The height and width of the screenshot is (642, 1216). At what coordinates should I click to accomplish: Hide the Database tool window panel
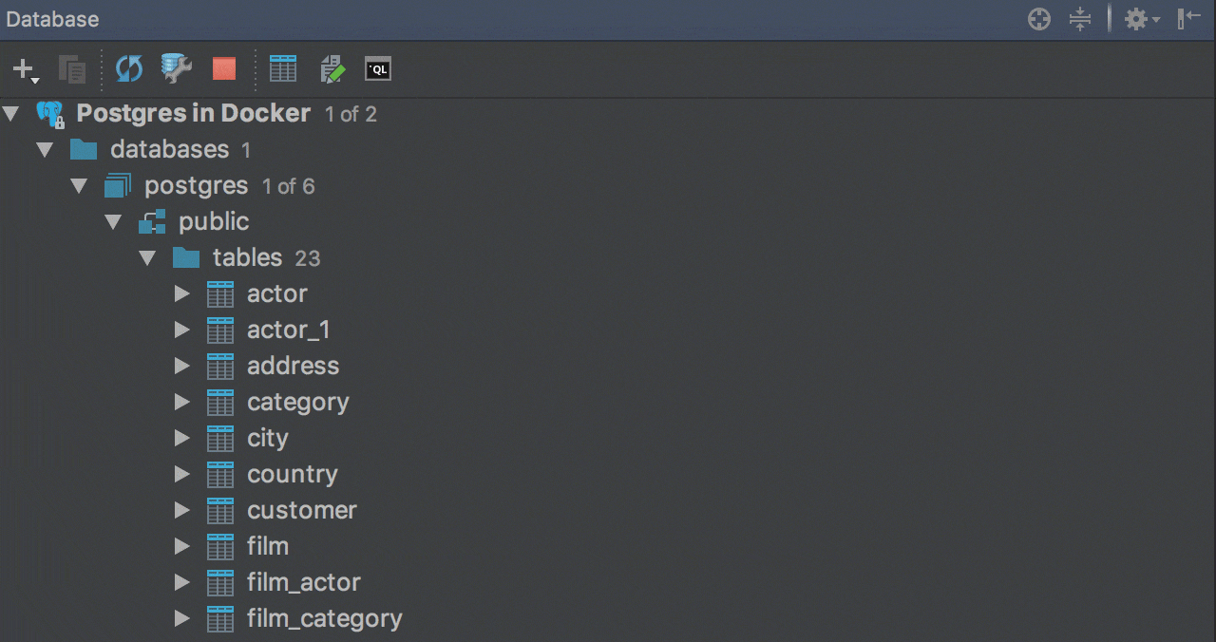click(1189, 19)
